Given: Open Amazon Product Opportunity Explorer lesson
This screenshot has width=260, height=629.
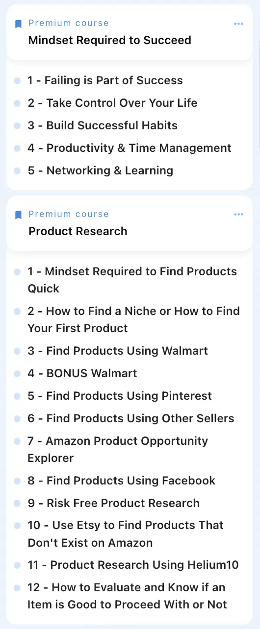Looking at the screenshot, I should [118, 450].
